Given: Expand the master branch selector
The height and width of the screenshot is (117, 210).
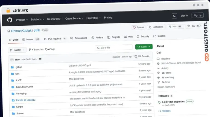Looking at the screenshot, I should 17,50.
